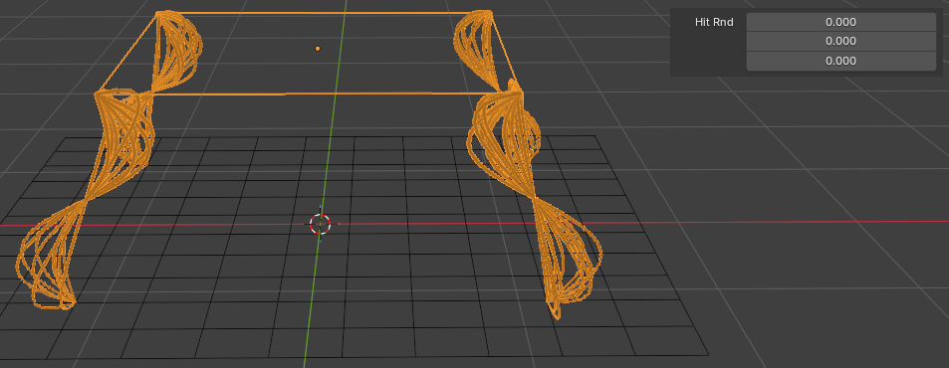Click the third Hit Rnd value field
This screenshot has height=368, width=949.
click(840, 61)
